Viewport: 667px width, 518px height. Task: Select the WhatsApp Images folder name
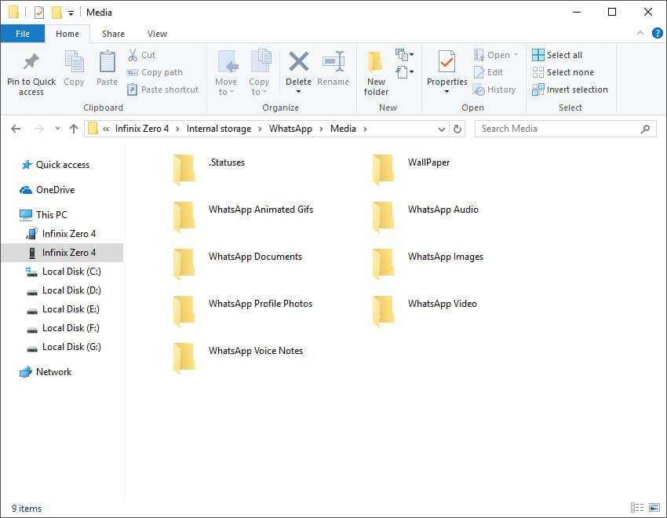coord(446,257)
